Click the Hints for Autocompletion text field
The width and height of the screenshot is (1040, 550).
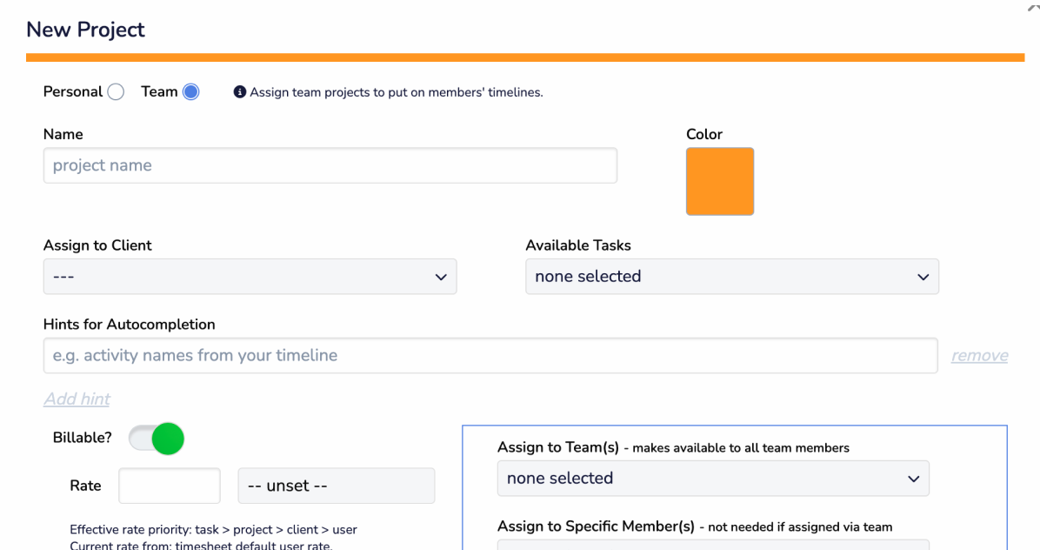pos(490,356)
